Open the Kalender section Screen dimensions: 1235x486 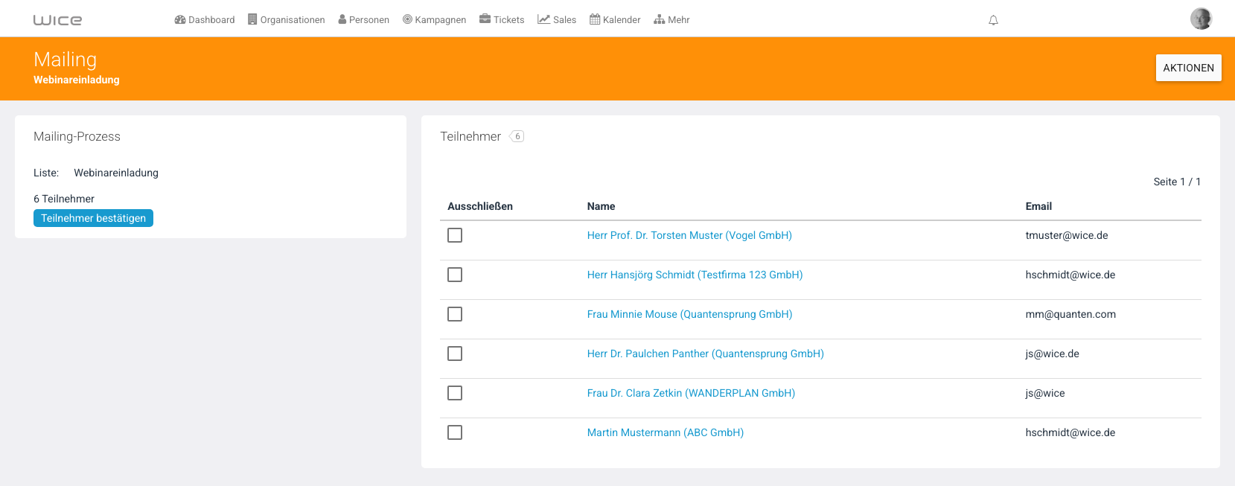coord(615,19)
